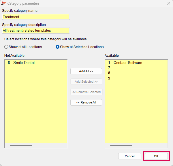173x166 pixels.
Task: Click the Add All >> button
Action: [86, 71]
